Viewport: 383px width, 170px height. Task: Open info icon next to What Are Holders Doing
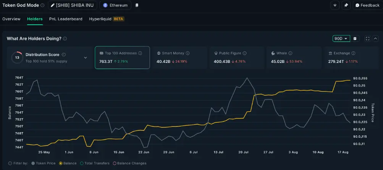pyautogui.click(x=65, y=38)
